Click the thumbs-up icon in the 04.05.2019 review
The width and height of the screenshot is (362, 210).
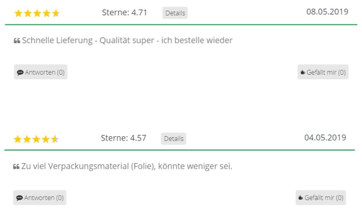pyautogui.click(x=301, y=198)
